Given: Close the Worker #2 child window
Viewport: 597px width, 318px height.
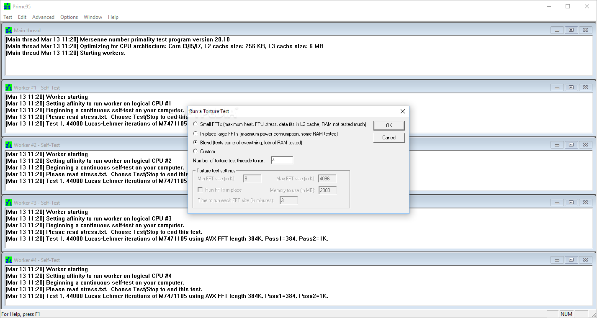Looking at the screenshot, I should (x=586, y=145).
